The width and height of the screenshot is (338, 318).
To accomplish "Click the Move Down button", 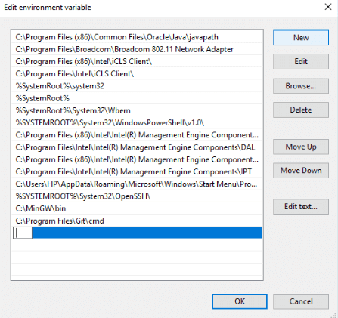I will click(x=301, y=171).
